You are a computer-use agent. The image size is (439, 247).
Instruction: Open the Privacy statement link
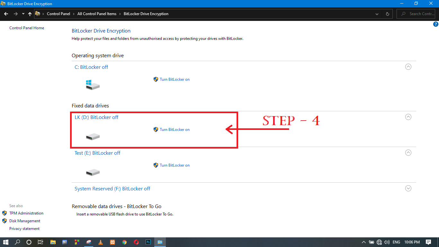point(24,229)
